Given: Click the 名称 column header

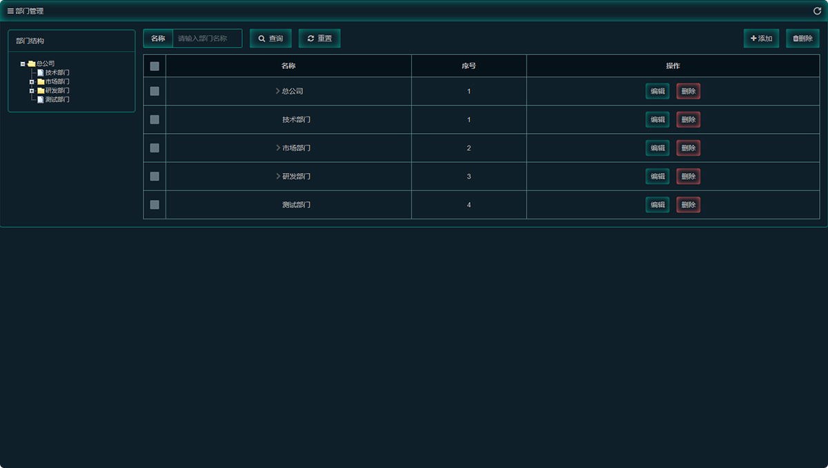Looking at the screenshot, I should tap(288, 66).
